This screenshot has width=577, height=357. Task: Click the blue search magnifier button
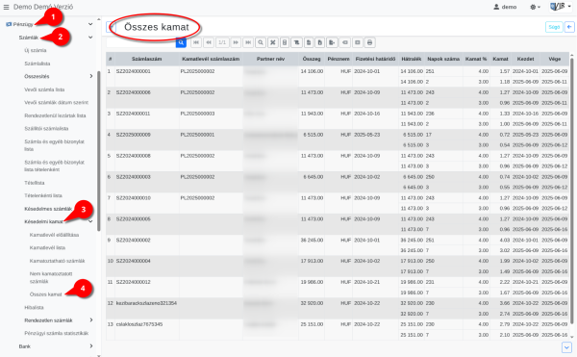coord(181,42)
